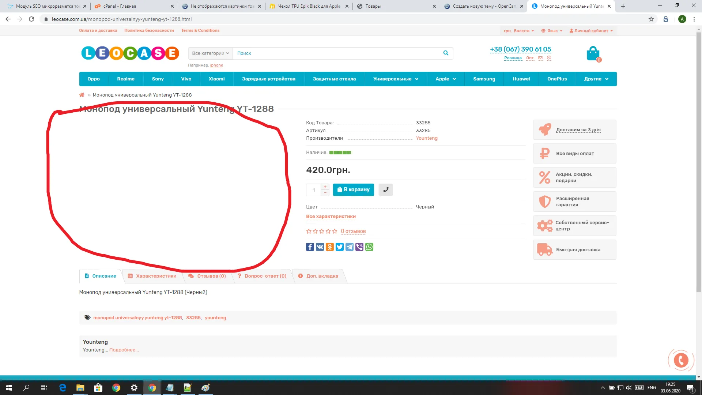Expand the Валюта currency dropdown

coord(519,31)
